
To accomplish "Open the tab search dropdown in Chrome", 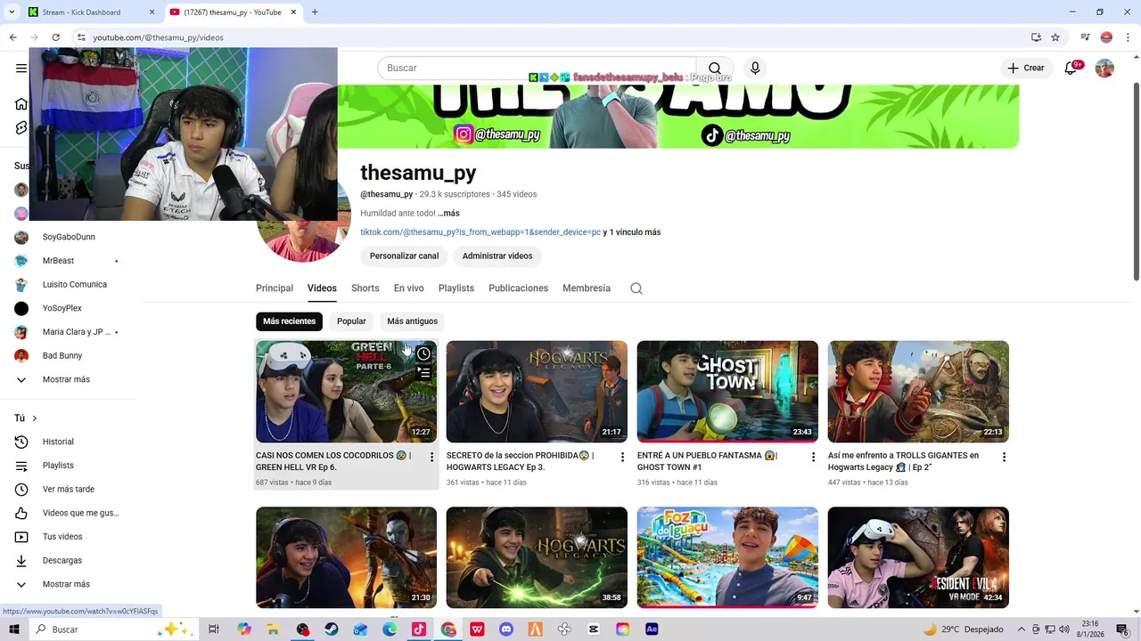I will pyautogui.click(x=12, y=12).
